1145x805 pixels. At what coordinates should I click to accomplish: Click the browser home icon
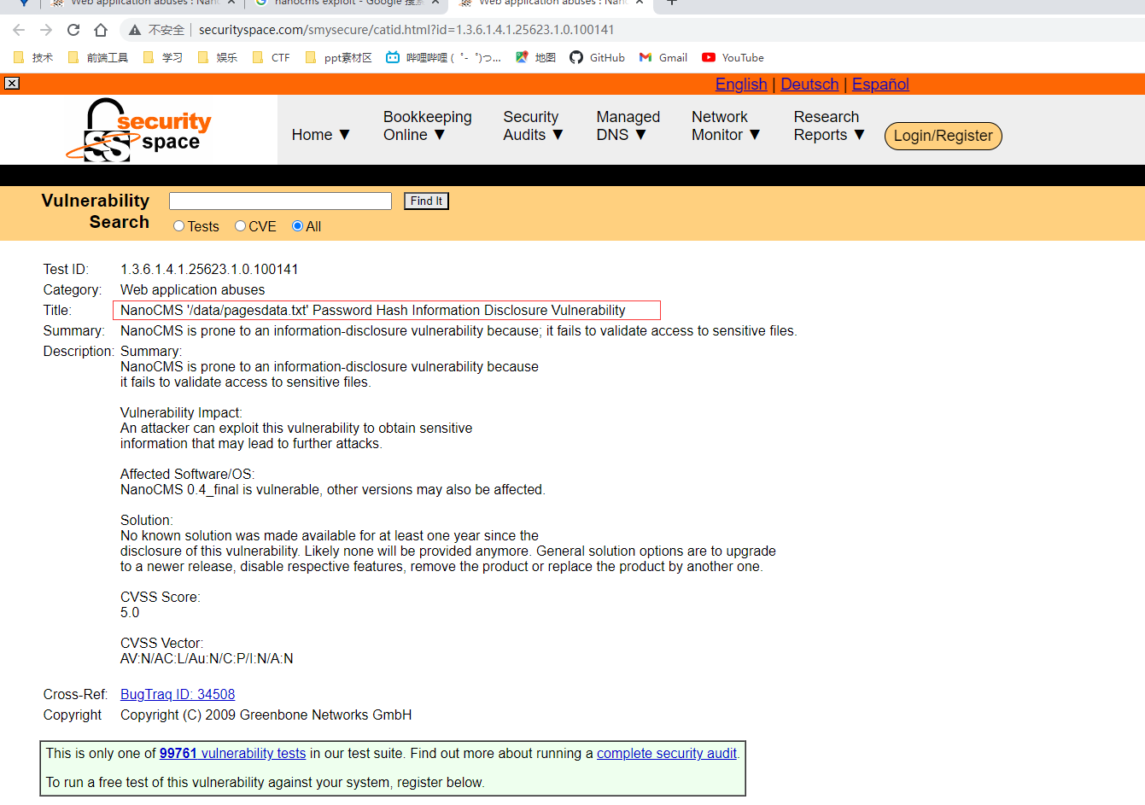(101, 30)
